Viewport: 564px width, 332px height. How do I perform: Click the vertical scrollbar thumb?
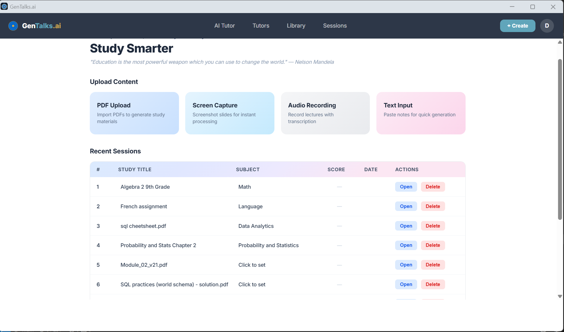point(560,139)
